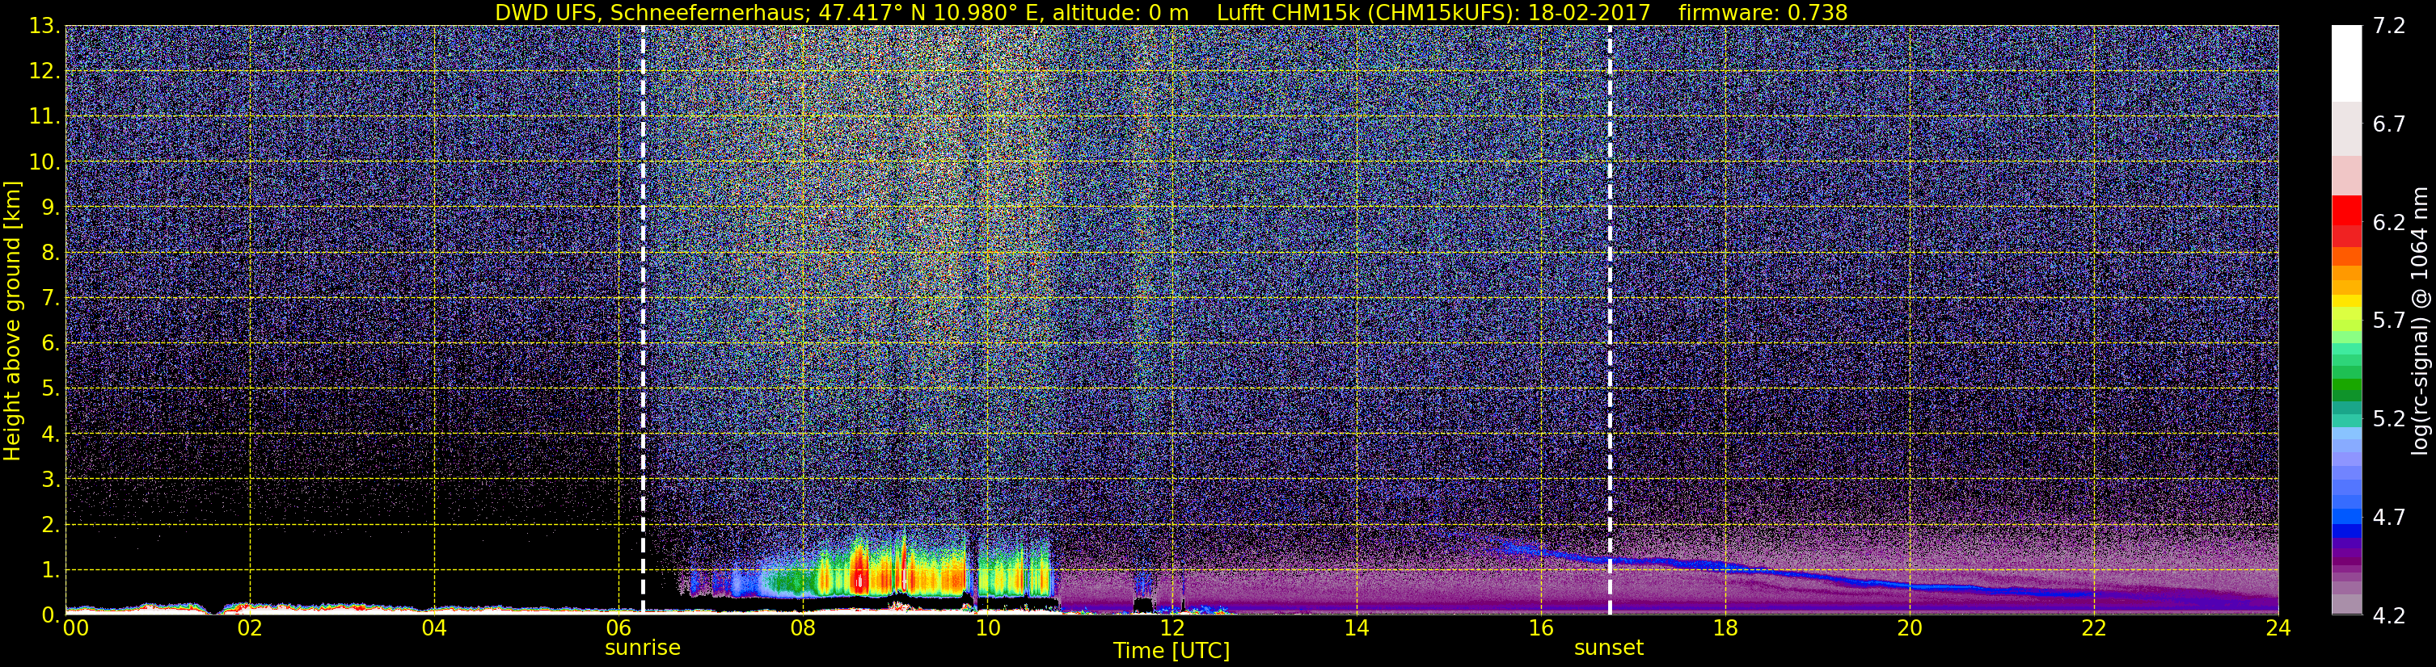The image size is (2436, 667).
Task: Click the colorbar tick value 4.2
Action: click(2389, 616)
